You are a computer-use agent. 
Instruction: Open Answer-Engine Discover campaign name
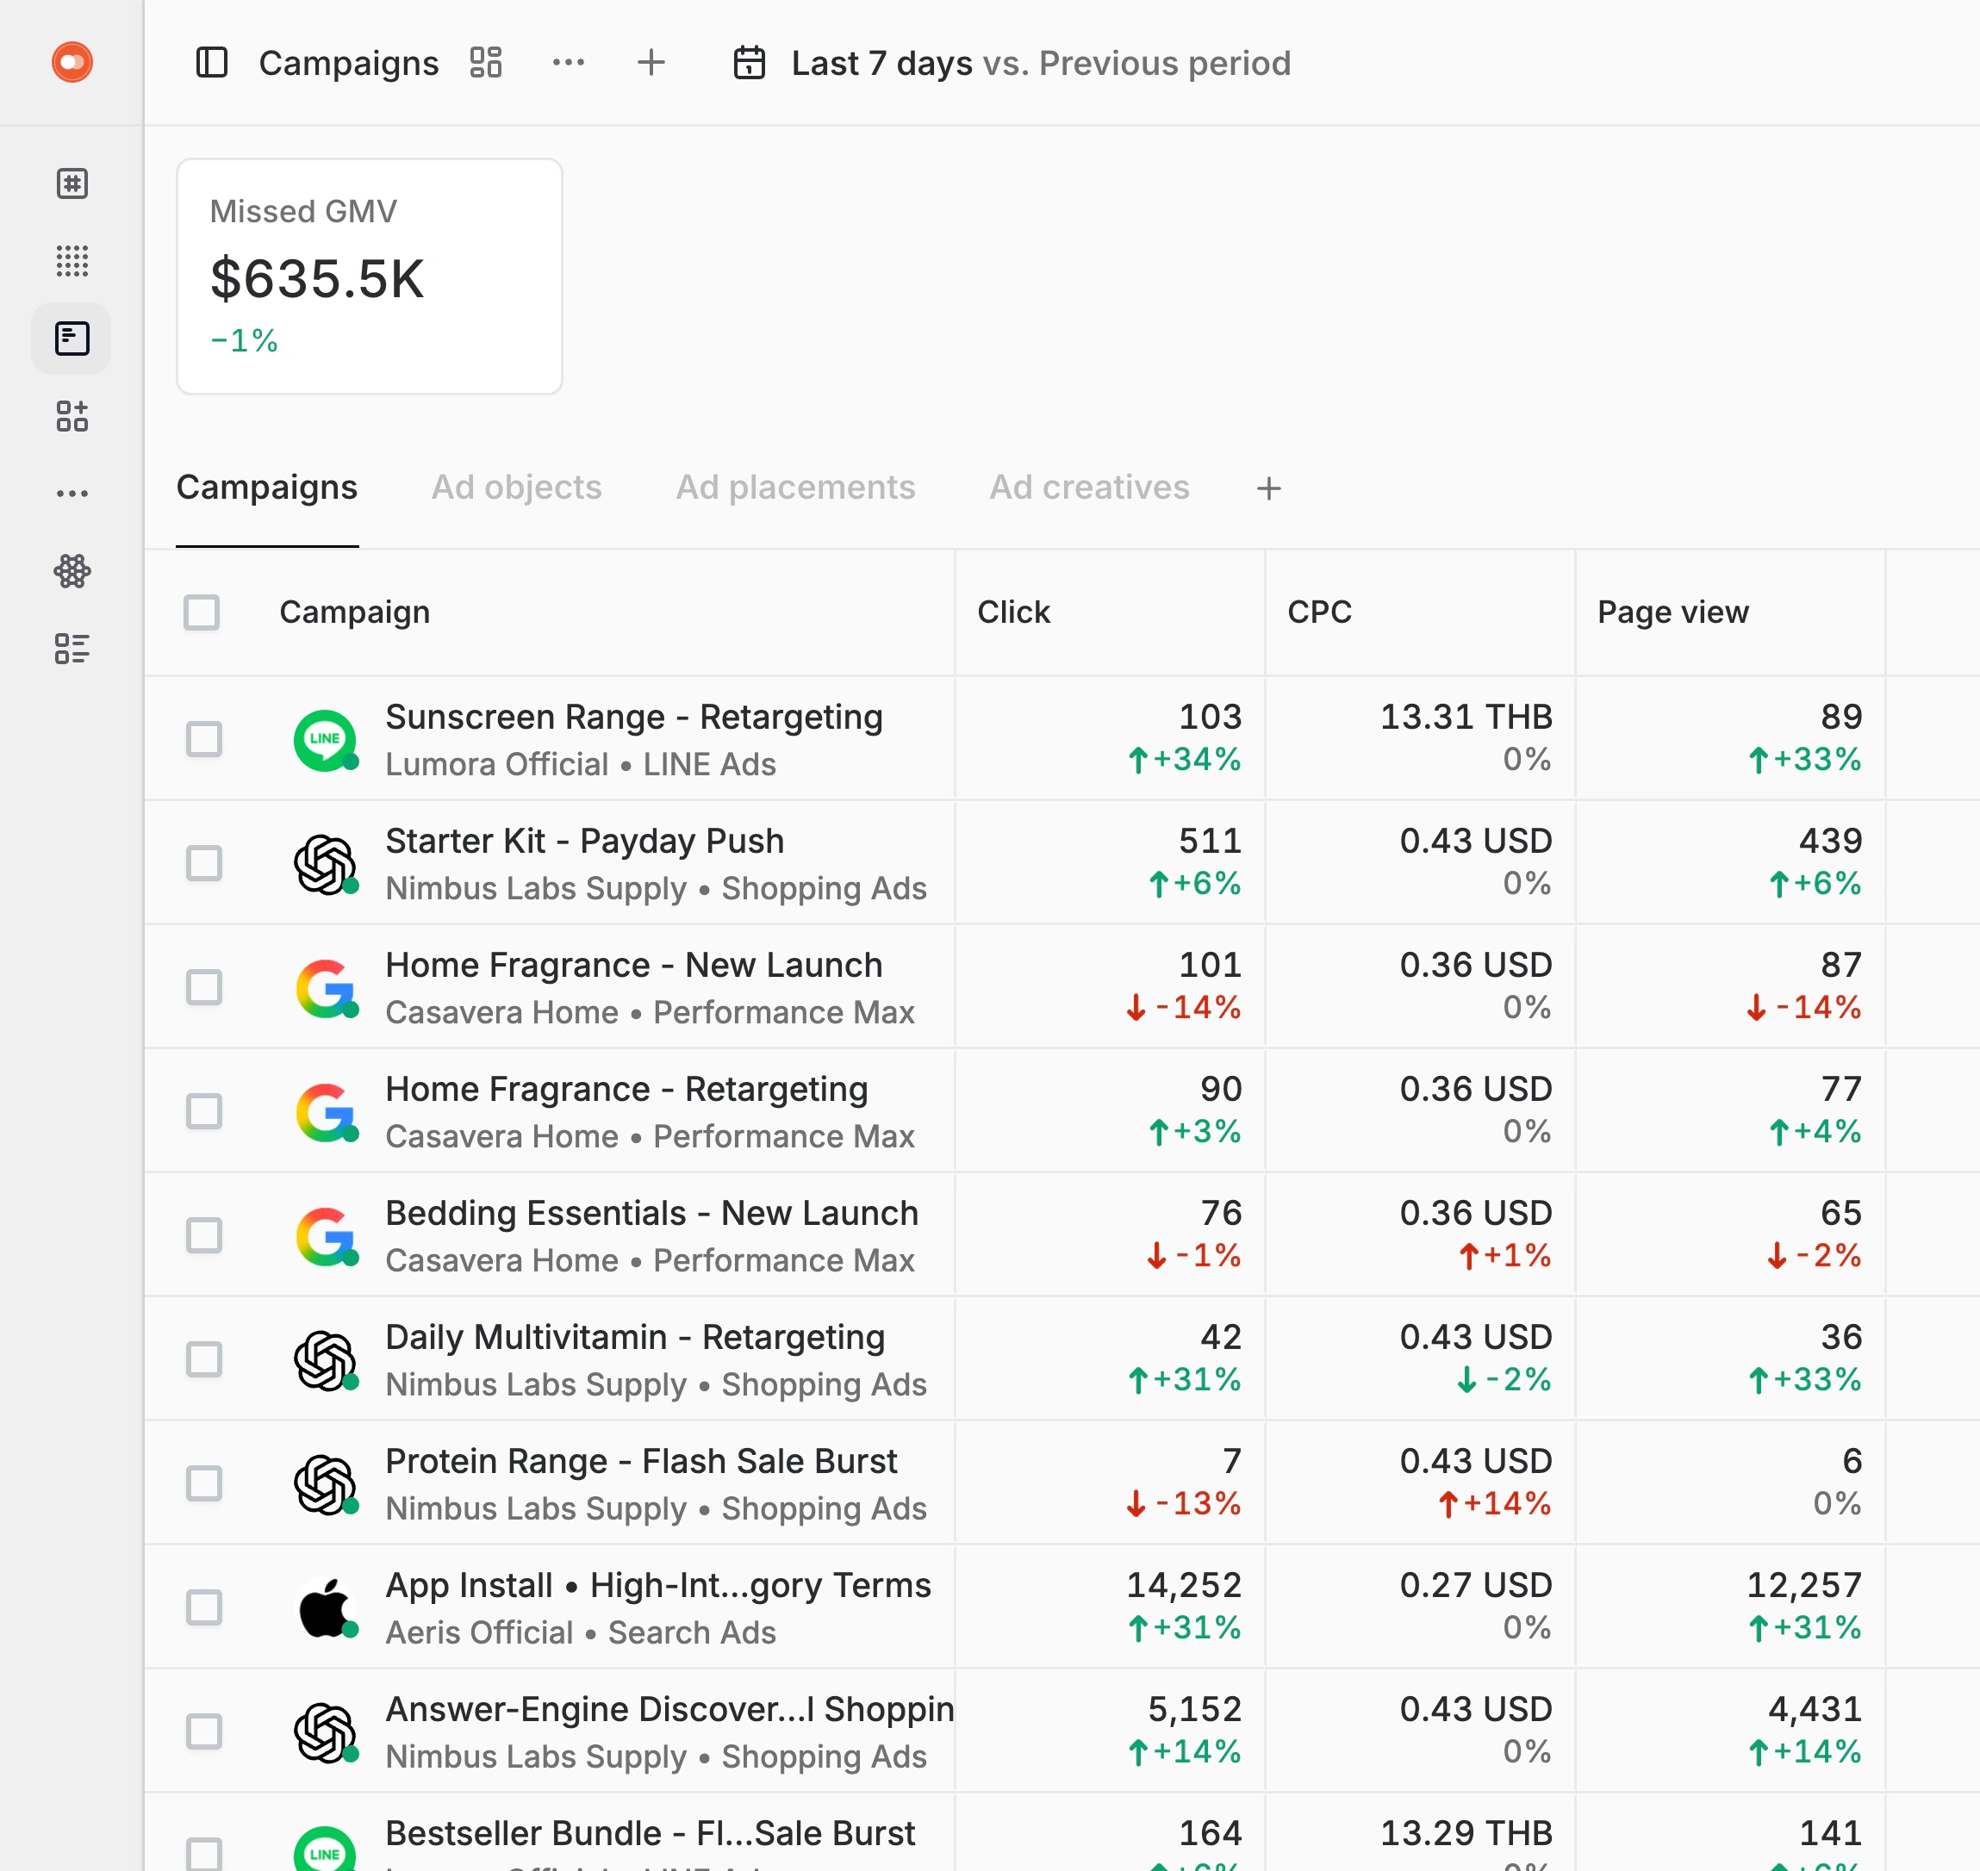(669, 1709)
